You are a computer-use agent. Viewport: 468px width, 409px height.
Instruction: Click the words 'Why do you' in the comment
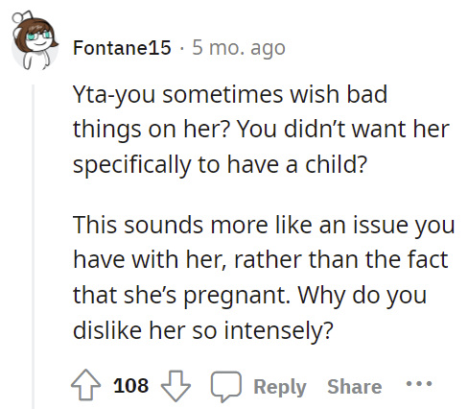(x=363, y=295)
